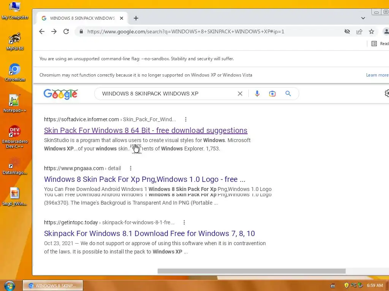Switch to Chromium taskbar window button

click(x=53, y=286)
